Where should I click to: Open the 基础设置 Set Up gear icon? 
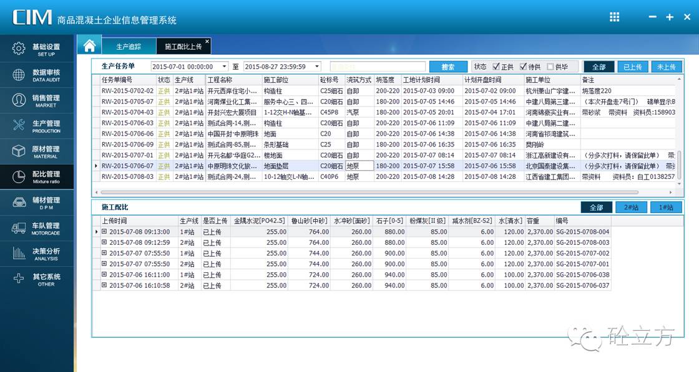pos(19,49)
